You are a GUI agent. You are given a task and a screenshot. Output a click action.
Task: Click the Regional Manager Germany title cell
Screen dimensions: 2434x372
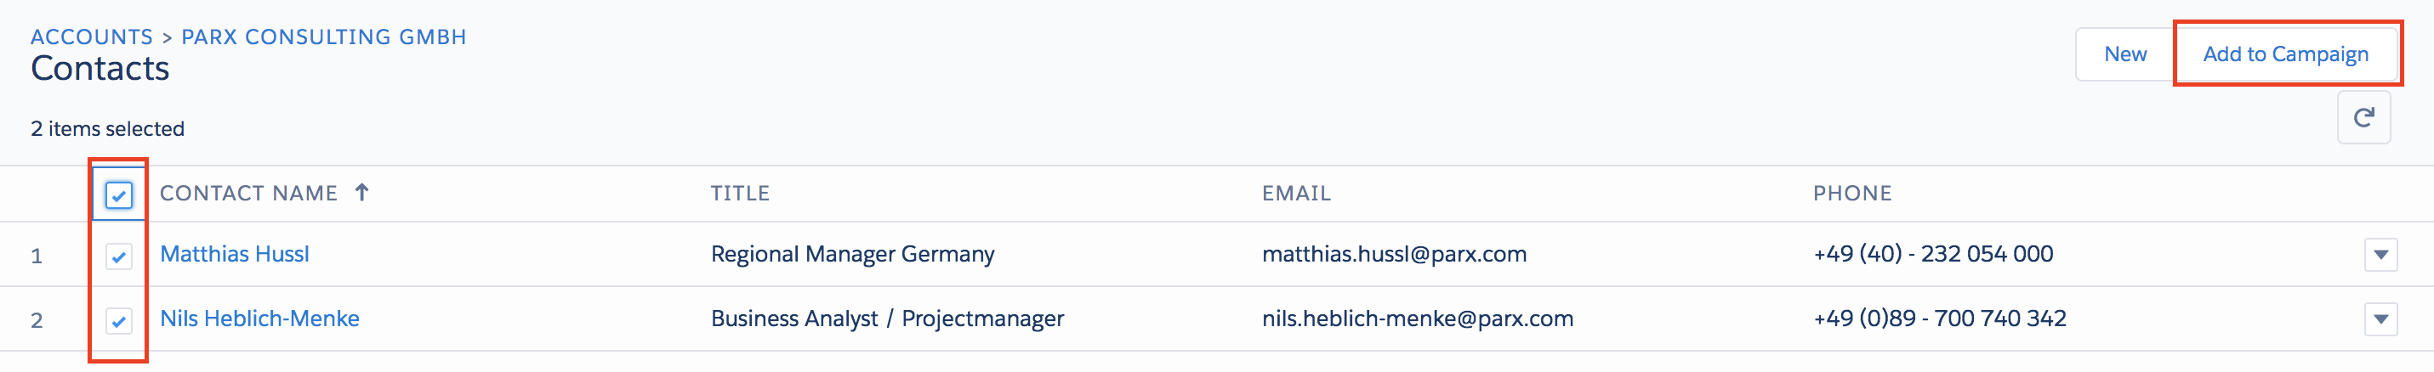852,254
